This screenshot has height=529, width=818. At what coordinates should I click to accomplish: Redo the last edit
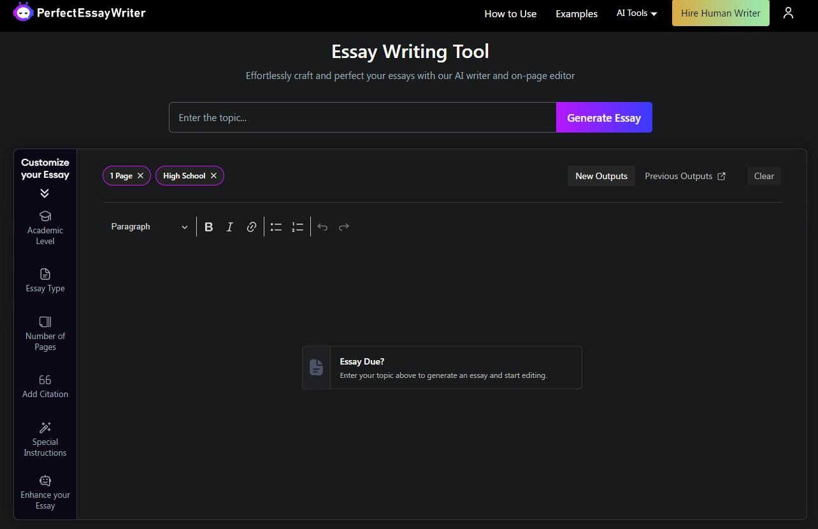point(344,227)
